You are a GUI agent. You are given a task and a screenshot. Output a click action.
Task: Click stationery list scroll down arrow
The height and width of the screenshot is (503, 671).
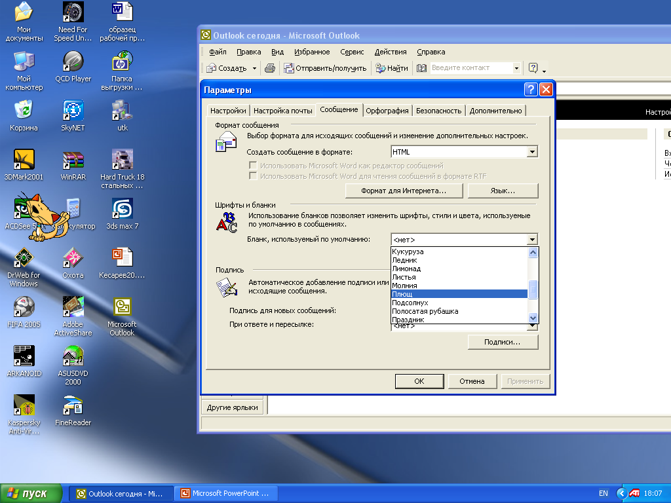coord(533,318)
